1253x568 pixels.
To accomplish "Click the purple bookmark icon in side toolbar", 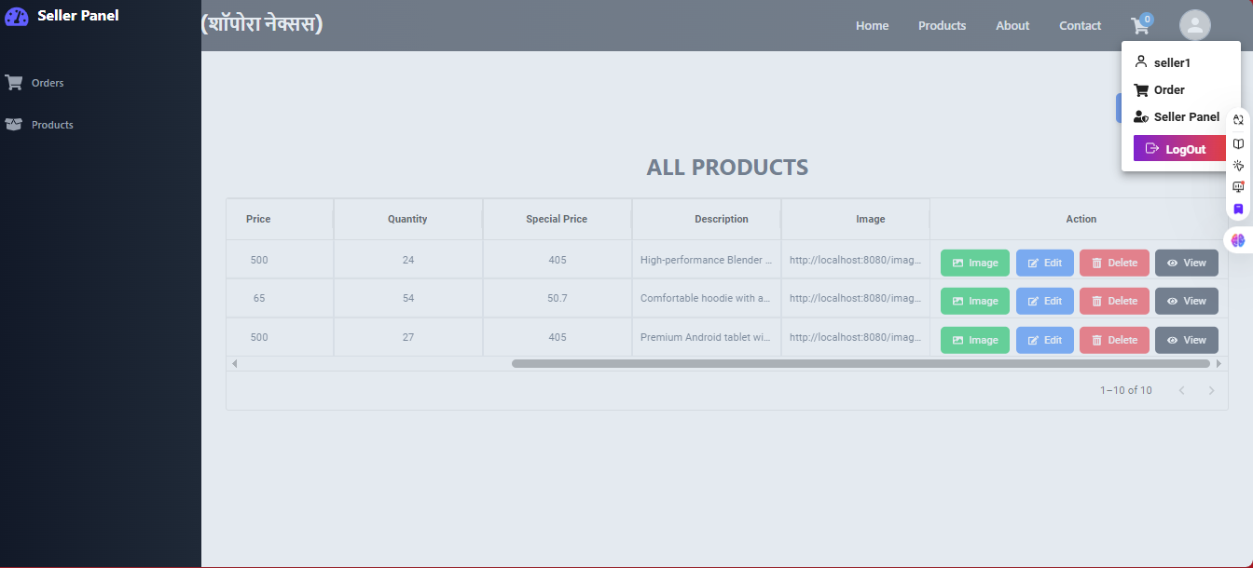I will pyautogui.click(x=1238, y=210).
